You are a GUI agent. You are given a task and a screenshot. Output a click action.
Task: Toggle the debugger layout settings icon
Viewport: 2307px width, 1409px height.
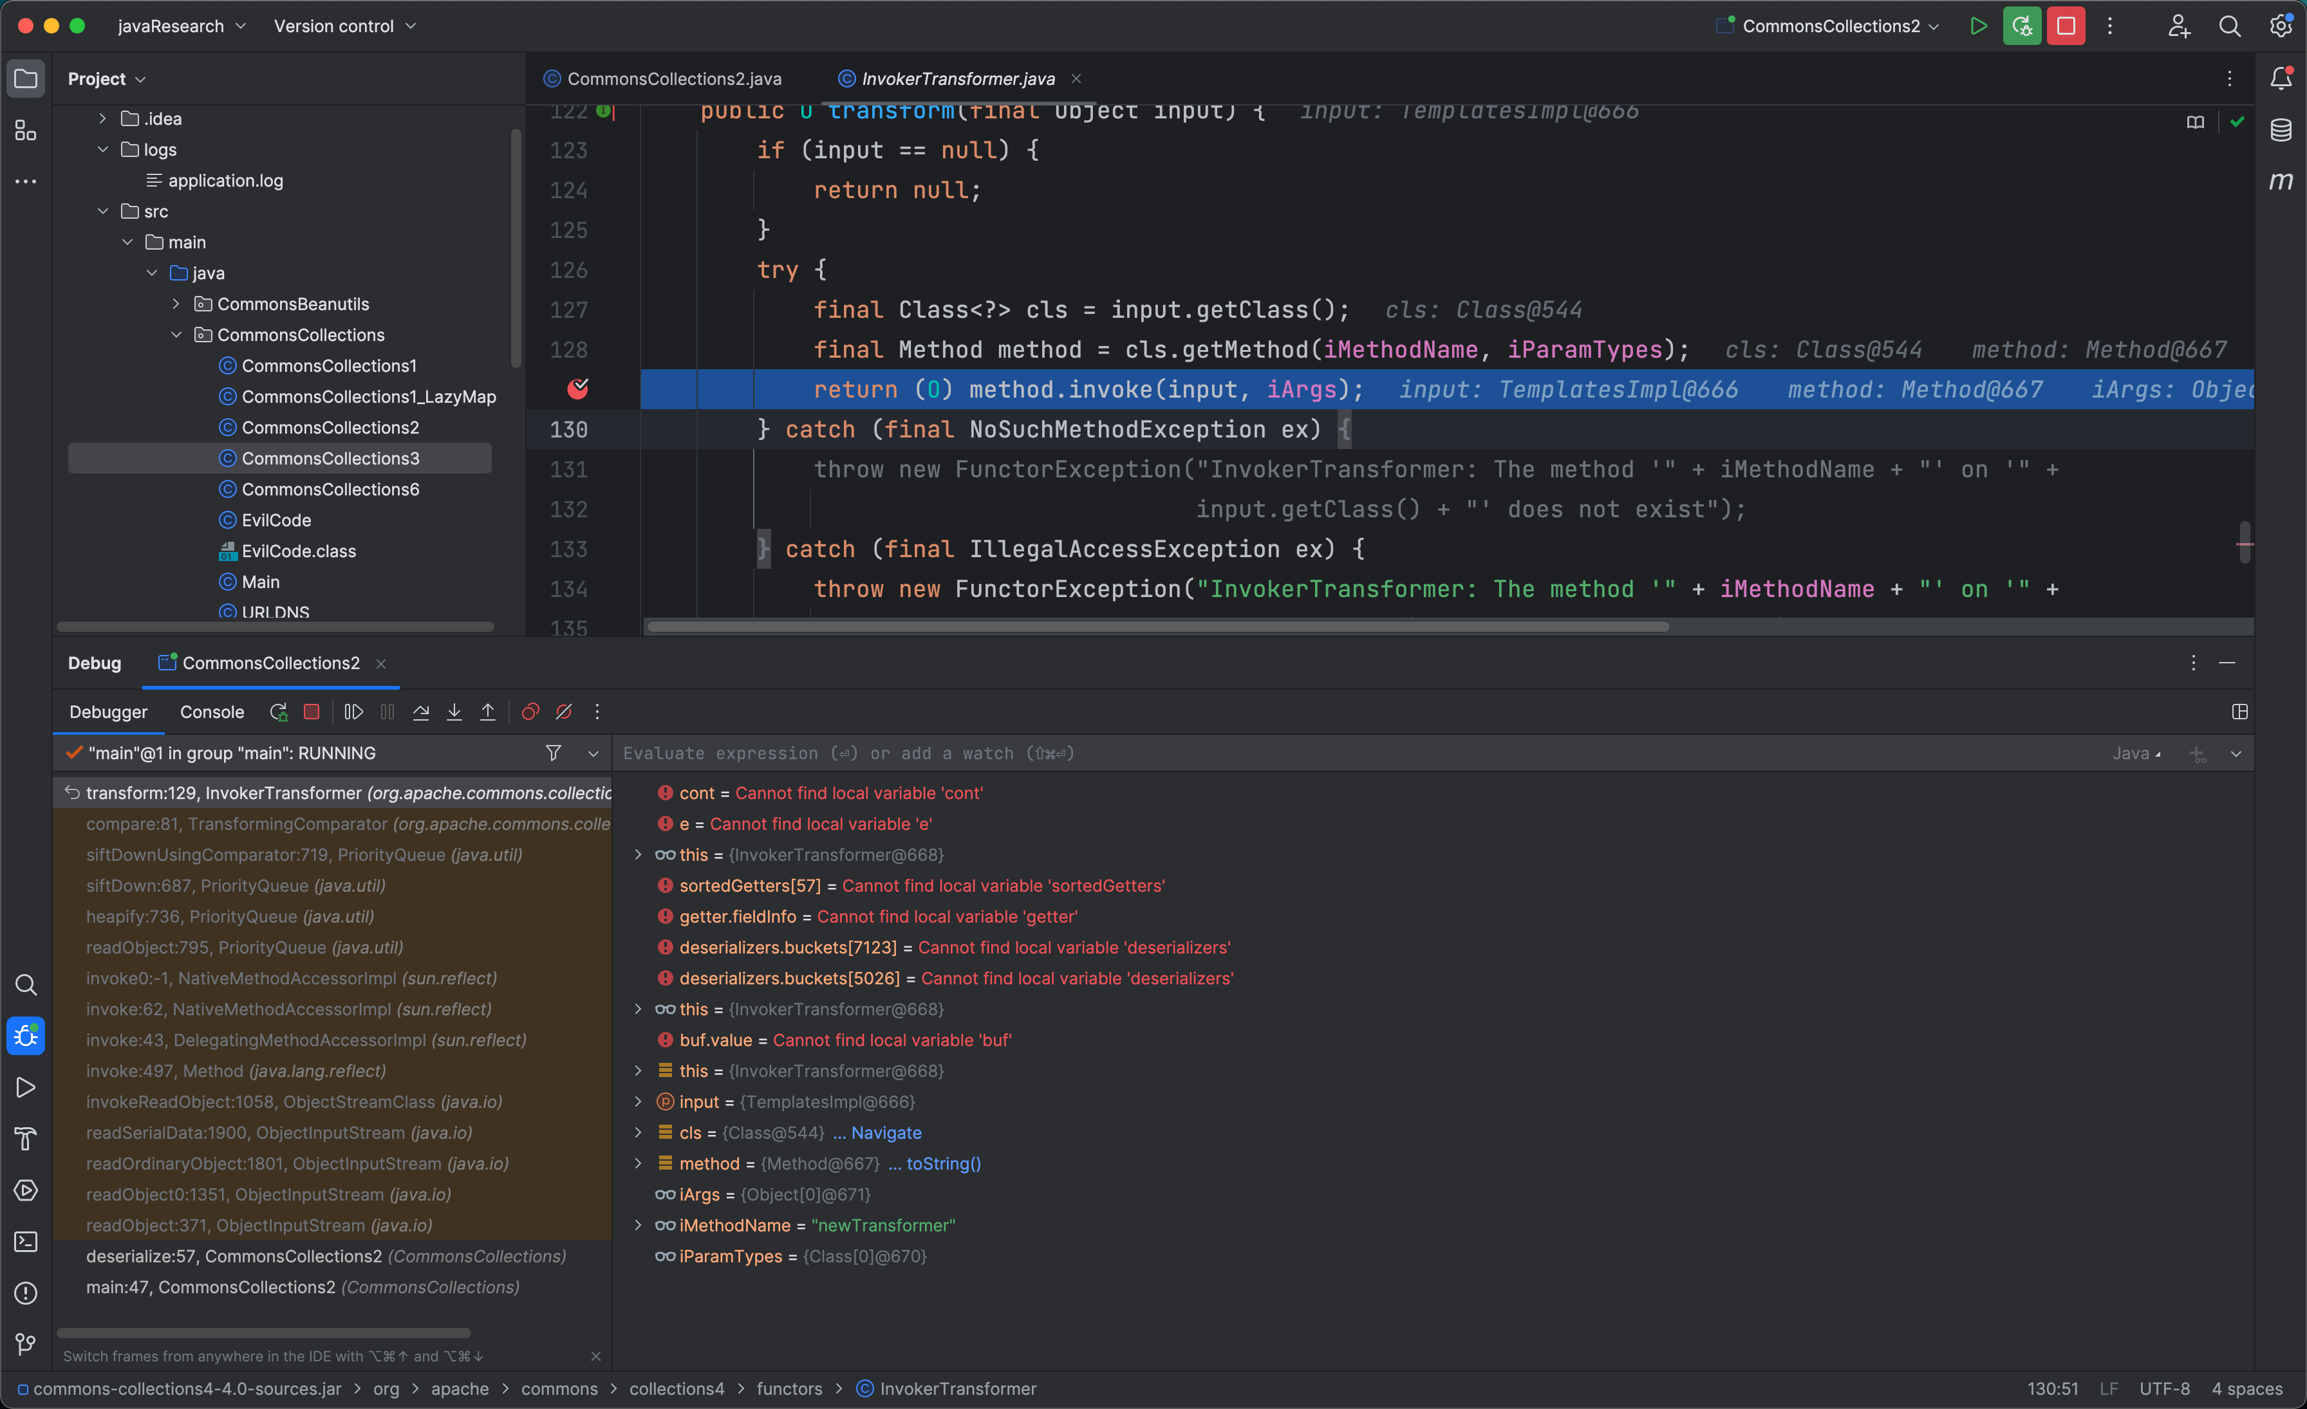pos(2239,712)
